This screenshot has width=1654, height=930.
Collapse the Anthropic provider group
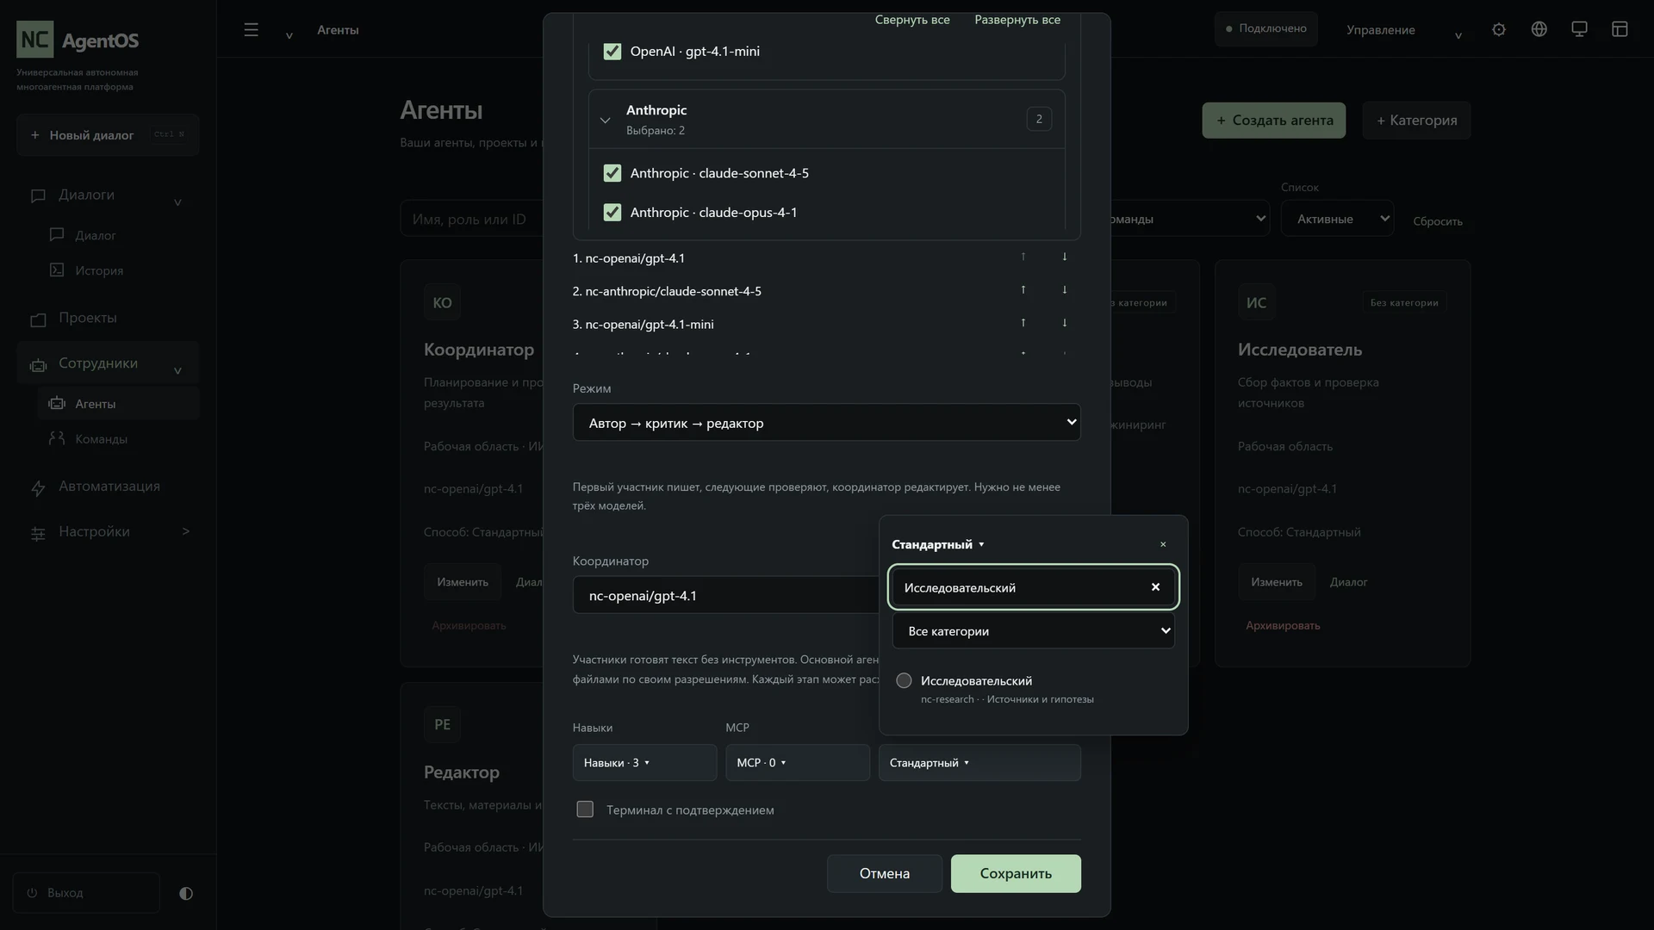tap(605, 120)
